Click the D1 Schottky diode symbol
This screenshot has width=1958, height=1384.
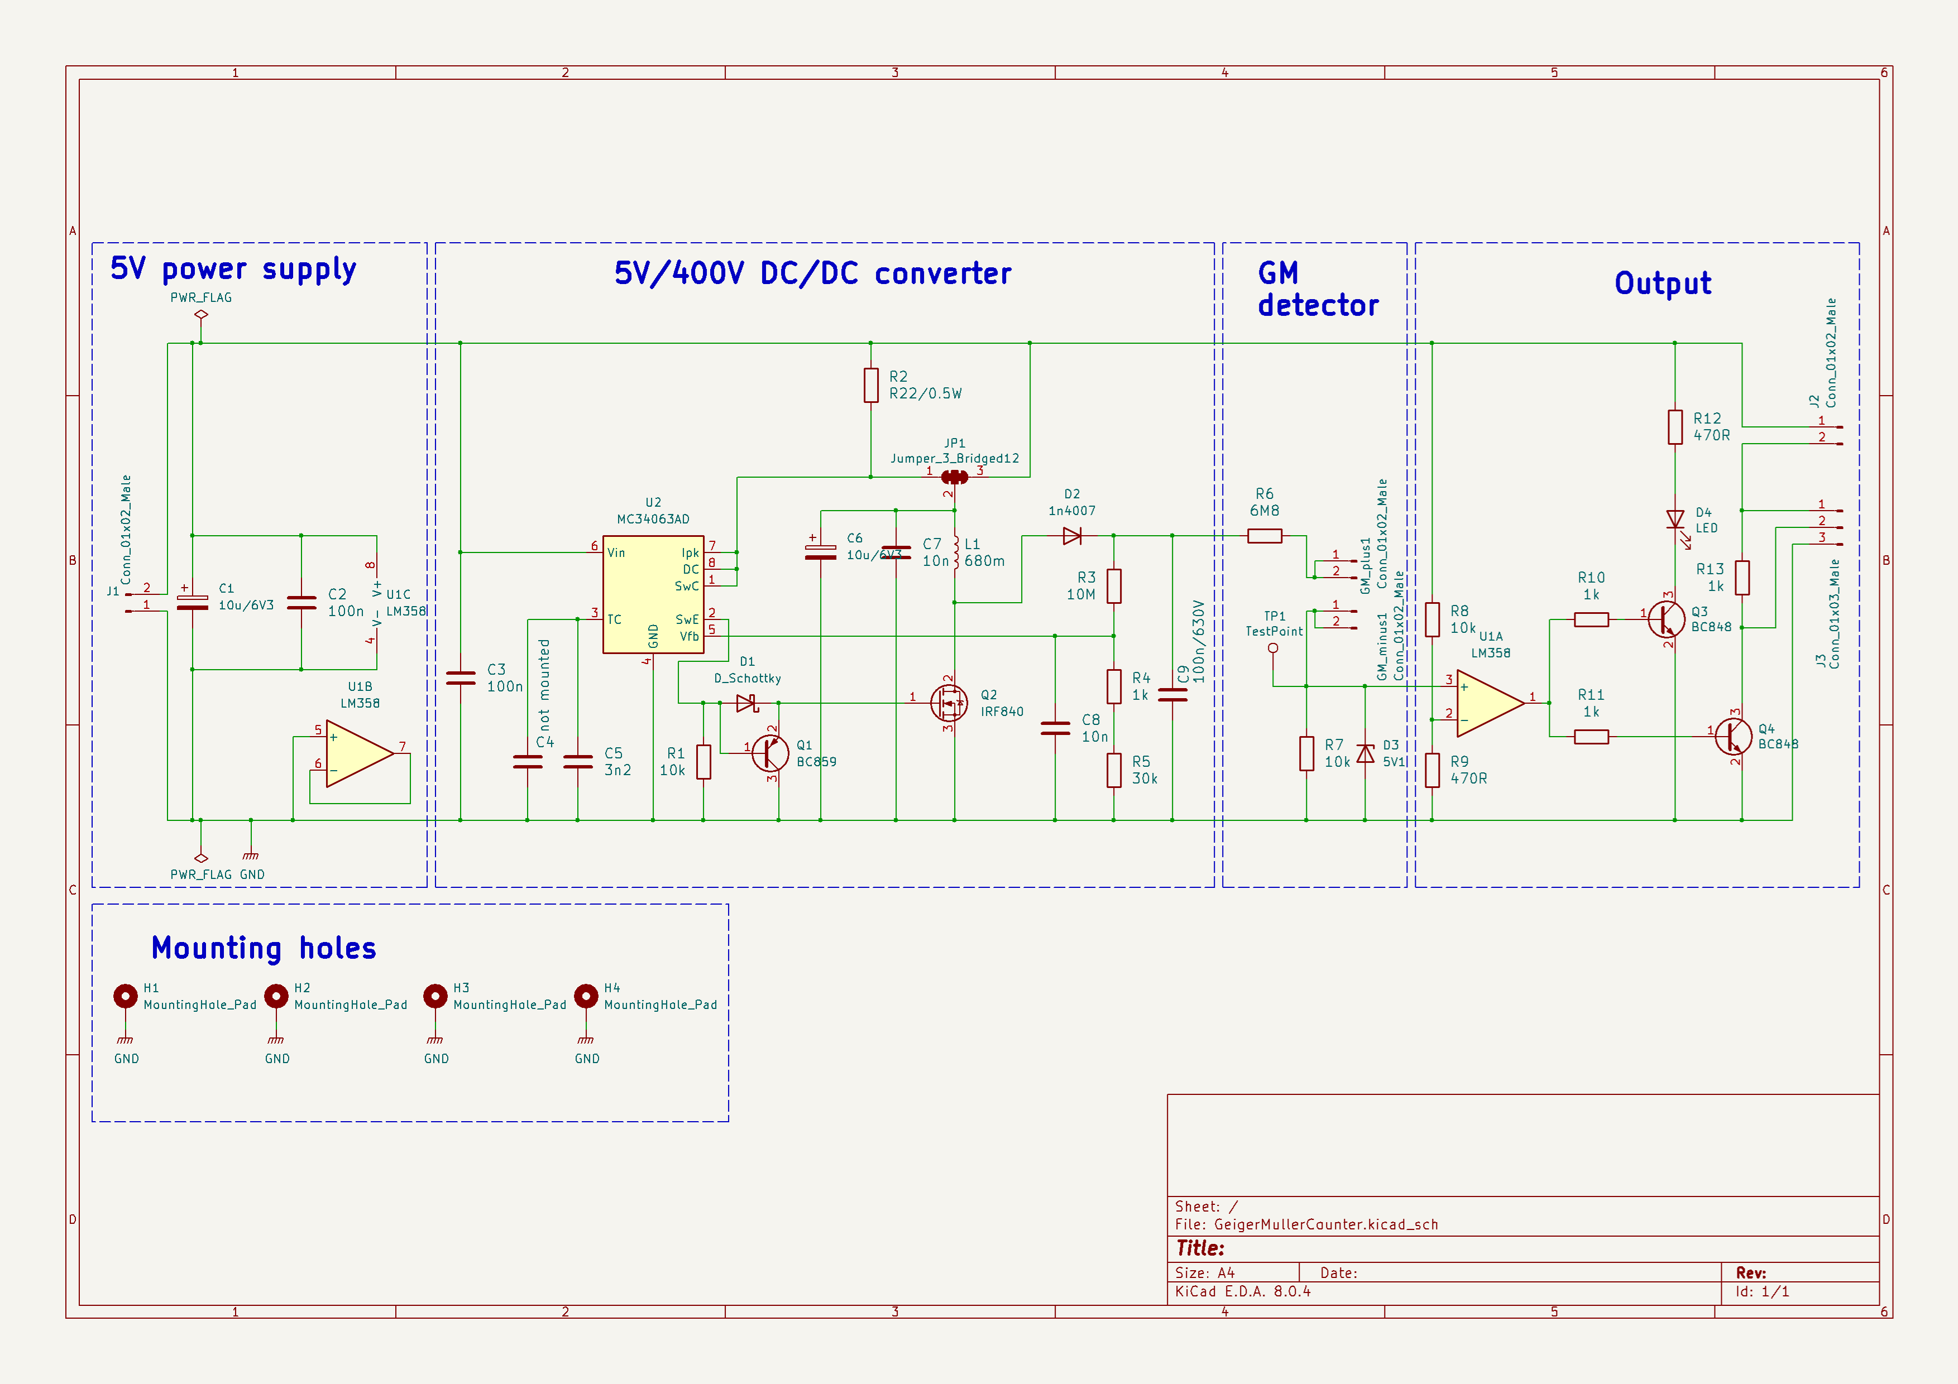point(748,703)
